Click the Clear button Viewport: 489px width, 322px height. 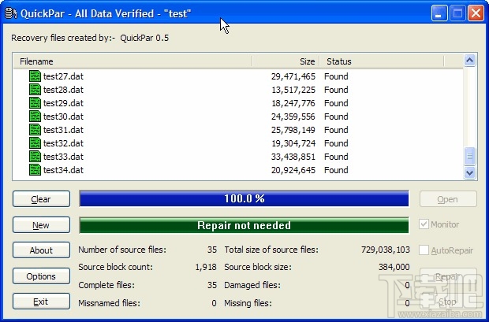[41, 199]
